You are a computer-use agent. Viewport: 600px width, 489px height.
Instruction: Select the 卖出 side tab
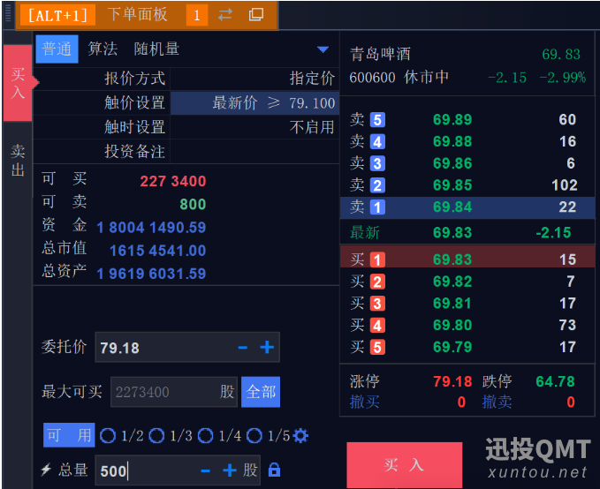tap(18, 160)
